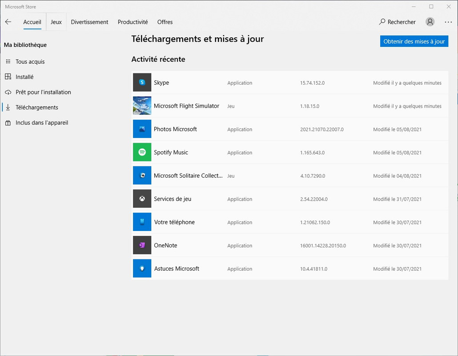458x356 pixels.
Task: Click Skype version 15.74.152.0
Action: 312,83
